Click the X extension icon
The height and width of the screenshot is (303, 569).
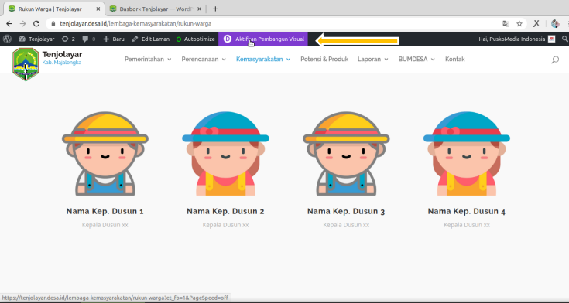point(536,23)
